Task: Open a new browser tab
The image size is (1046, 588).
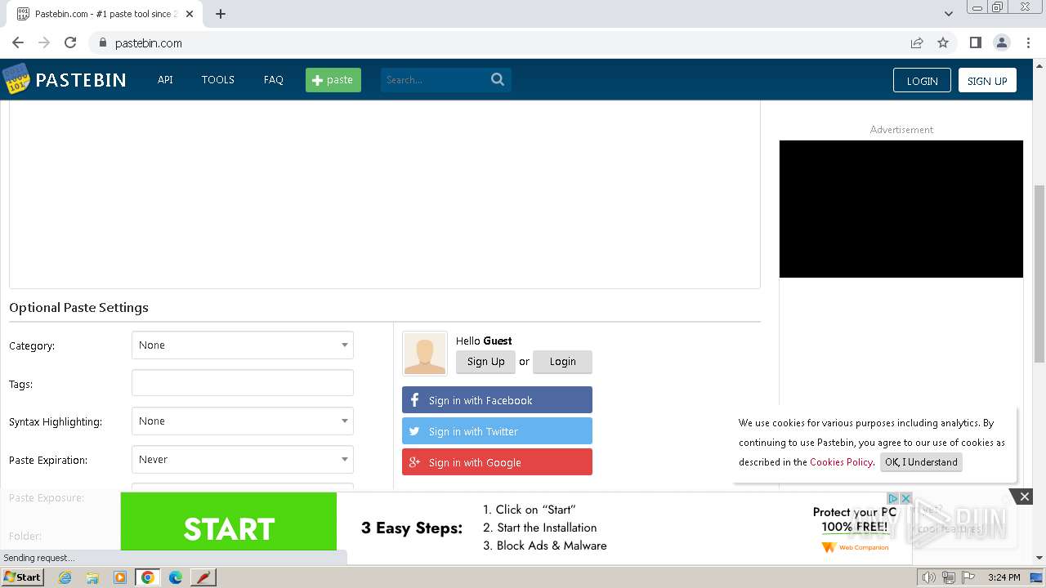Action: (x=221, y=14)
